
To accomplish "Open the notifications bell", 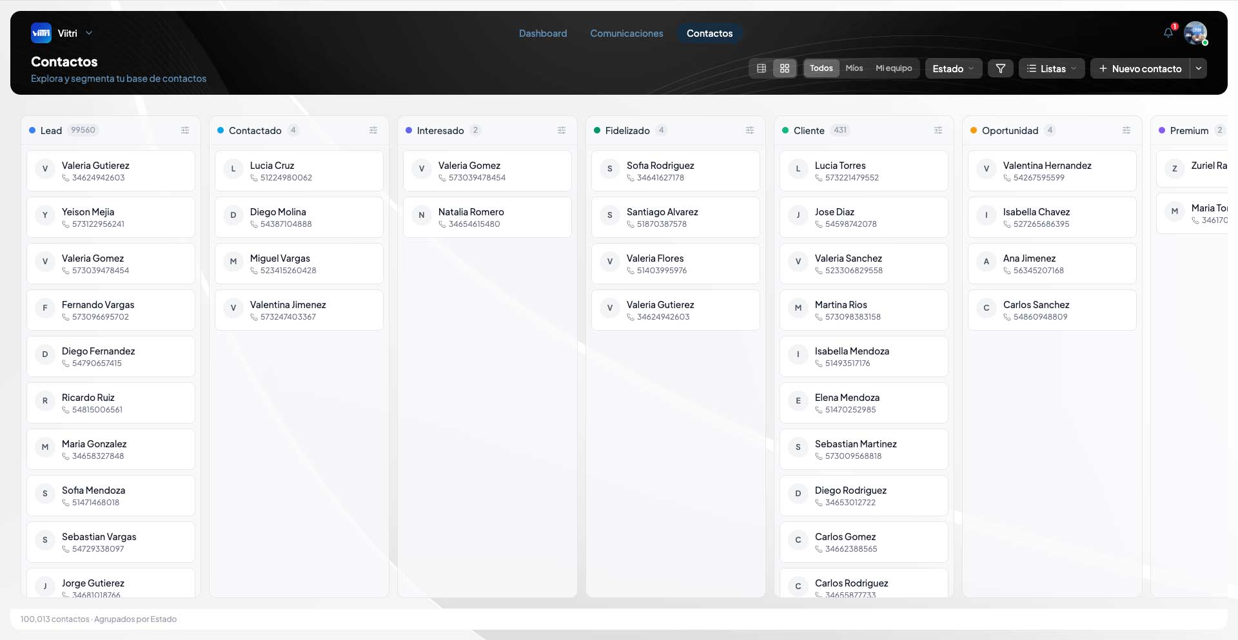I will pos(1168,33).
